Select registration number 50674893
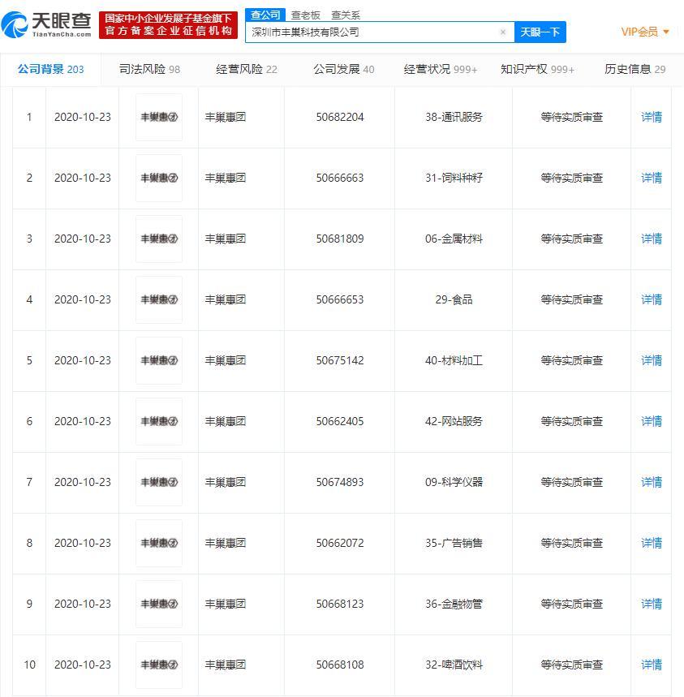 [x=340, y=482]
